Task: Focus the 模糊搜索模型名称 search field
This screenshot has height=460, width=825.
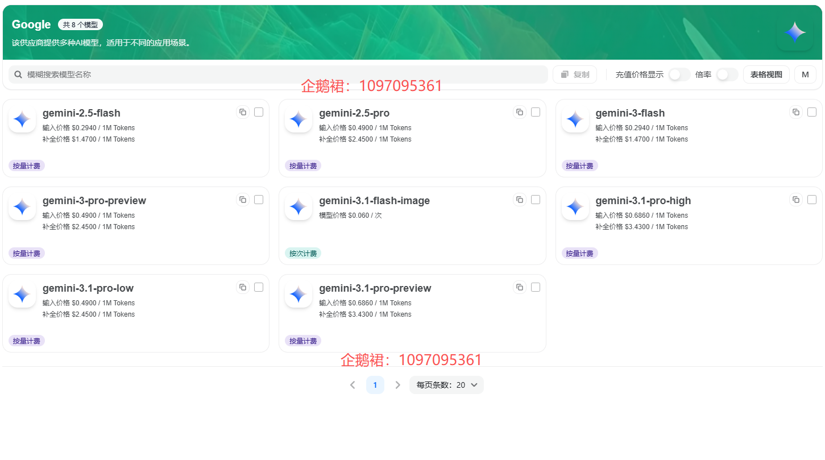Action: [278, 74]
